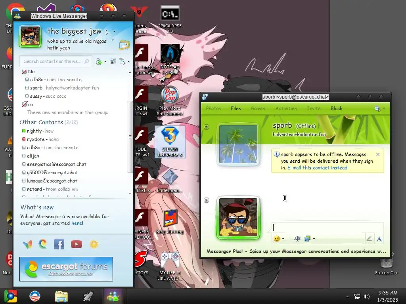
Task: Click the user avatar in the Messenger main window
Action: click(30, 36)
